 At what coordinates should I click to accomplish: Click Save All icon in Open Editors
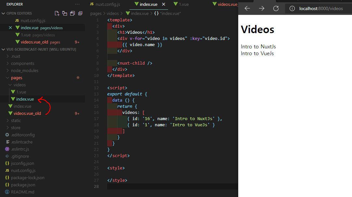coord(72,13)
